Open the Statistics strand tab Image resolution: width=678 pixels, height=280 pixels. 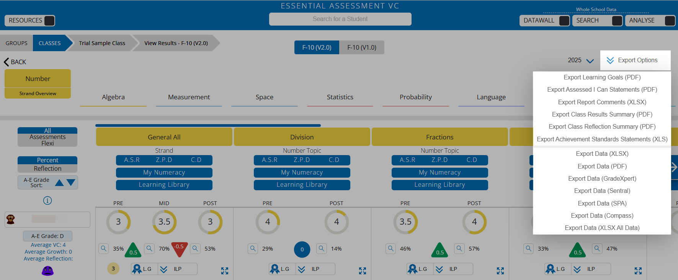[x=340, y=97]
